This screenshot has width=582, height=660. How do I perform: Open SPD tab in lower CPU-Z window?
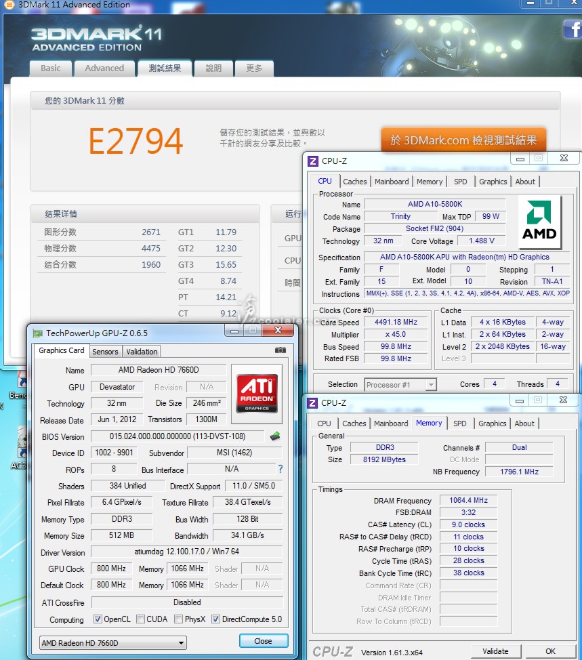459,424
